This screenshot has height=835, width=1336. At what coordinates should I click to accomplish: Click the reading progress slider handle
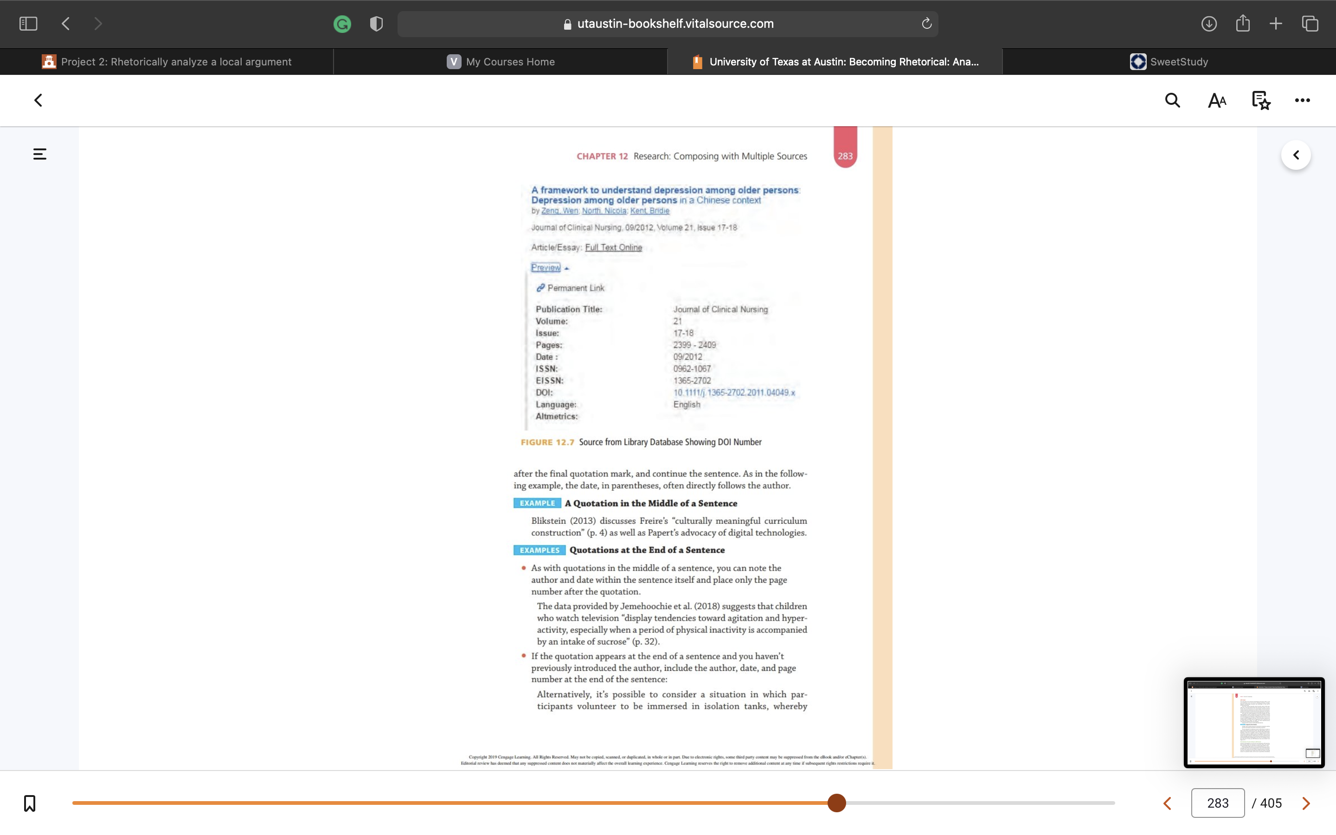[836, 803]
